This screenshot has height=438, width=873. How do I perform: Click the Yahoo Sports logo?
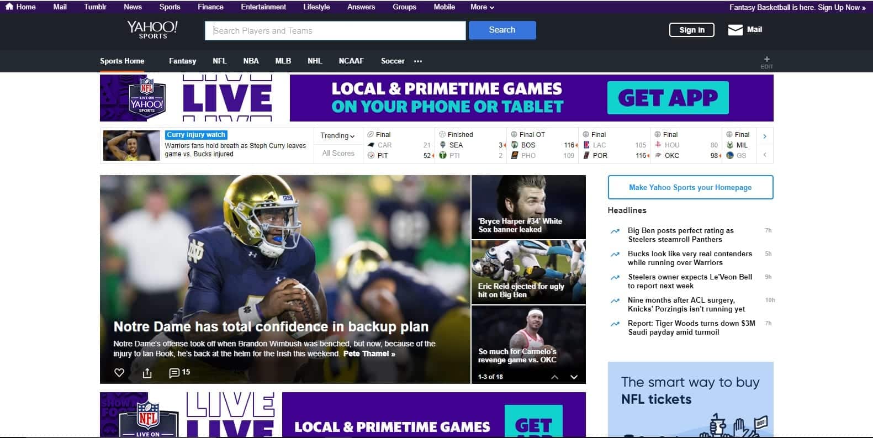[x=152, y=30]
